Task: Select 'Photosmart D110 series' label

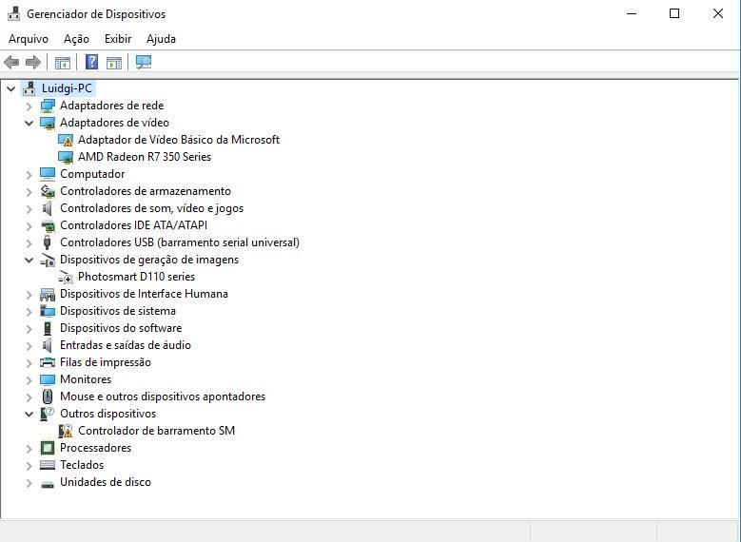Action: tap(137, 277)
